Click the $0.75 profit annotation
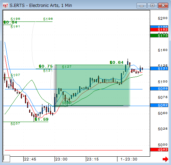171x165 pixels. pos(46,66)
